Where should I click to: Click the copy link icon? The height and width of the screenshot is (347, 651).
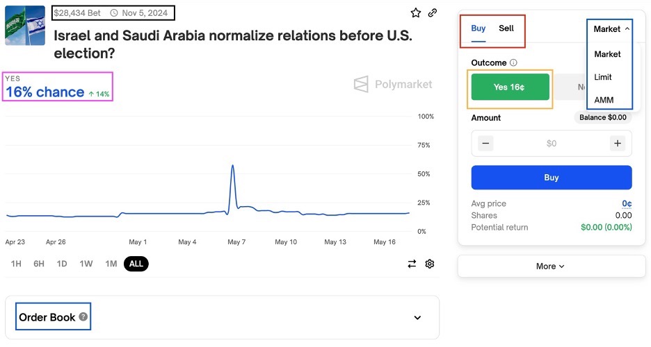(433, 12)
